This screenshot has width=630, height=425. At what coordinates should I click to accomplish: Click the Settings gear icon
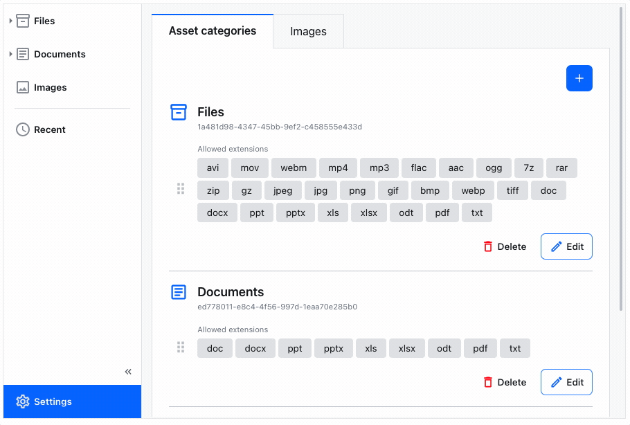click(x=23, y=401)
